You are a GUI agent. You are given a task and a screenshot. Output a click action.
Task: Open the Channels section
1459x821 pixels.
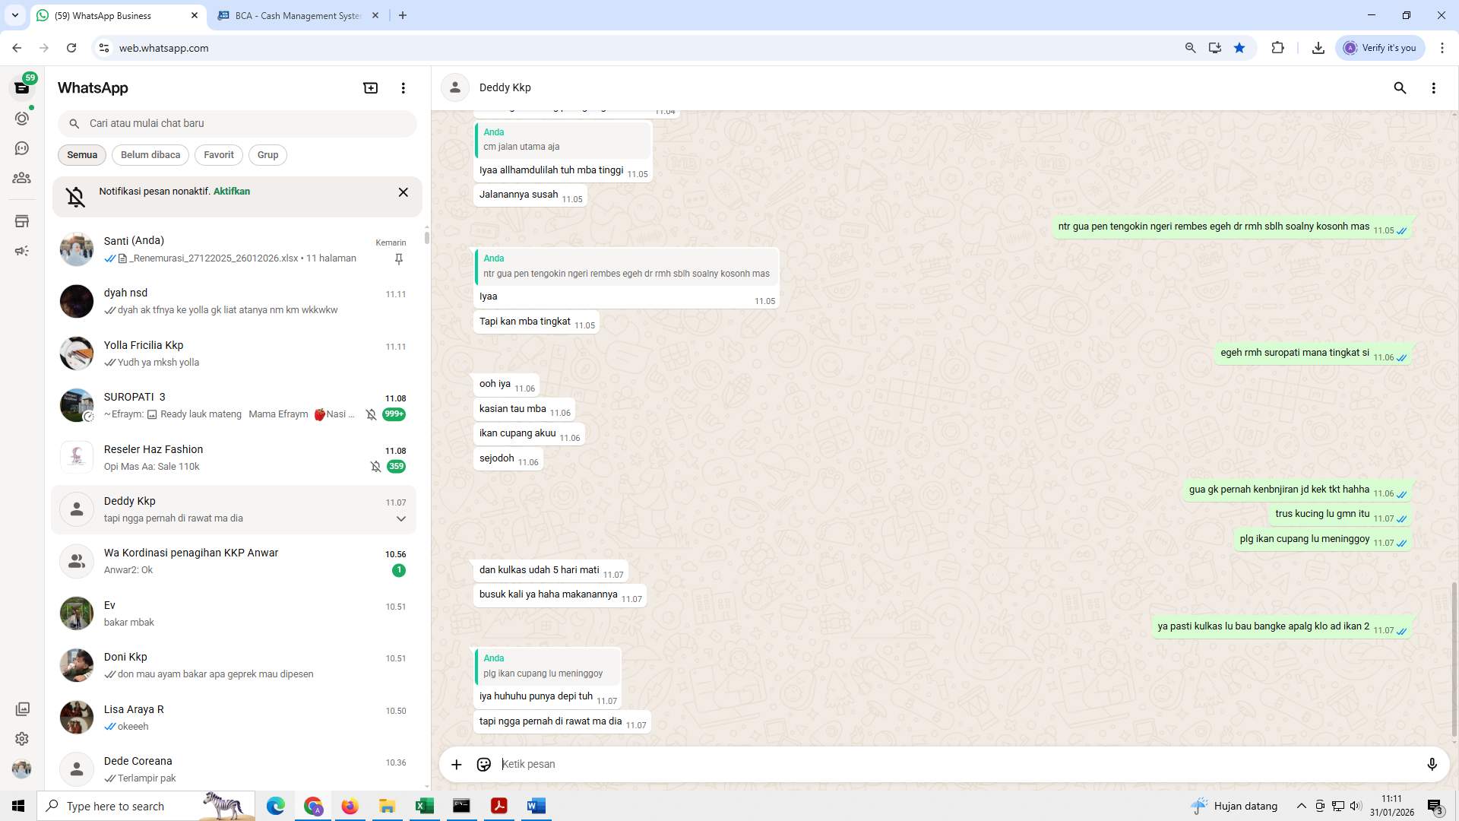(22, 148)
